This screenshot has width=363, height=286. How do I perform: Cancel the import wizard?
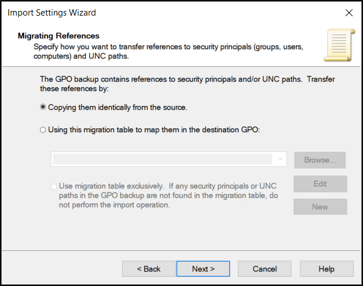click(265, 269)
